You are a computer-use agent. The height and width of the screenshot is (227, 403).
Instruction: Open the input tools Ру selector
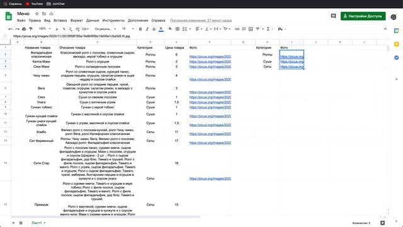[282, 29]
